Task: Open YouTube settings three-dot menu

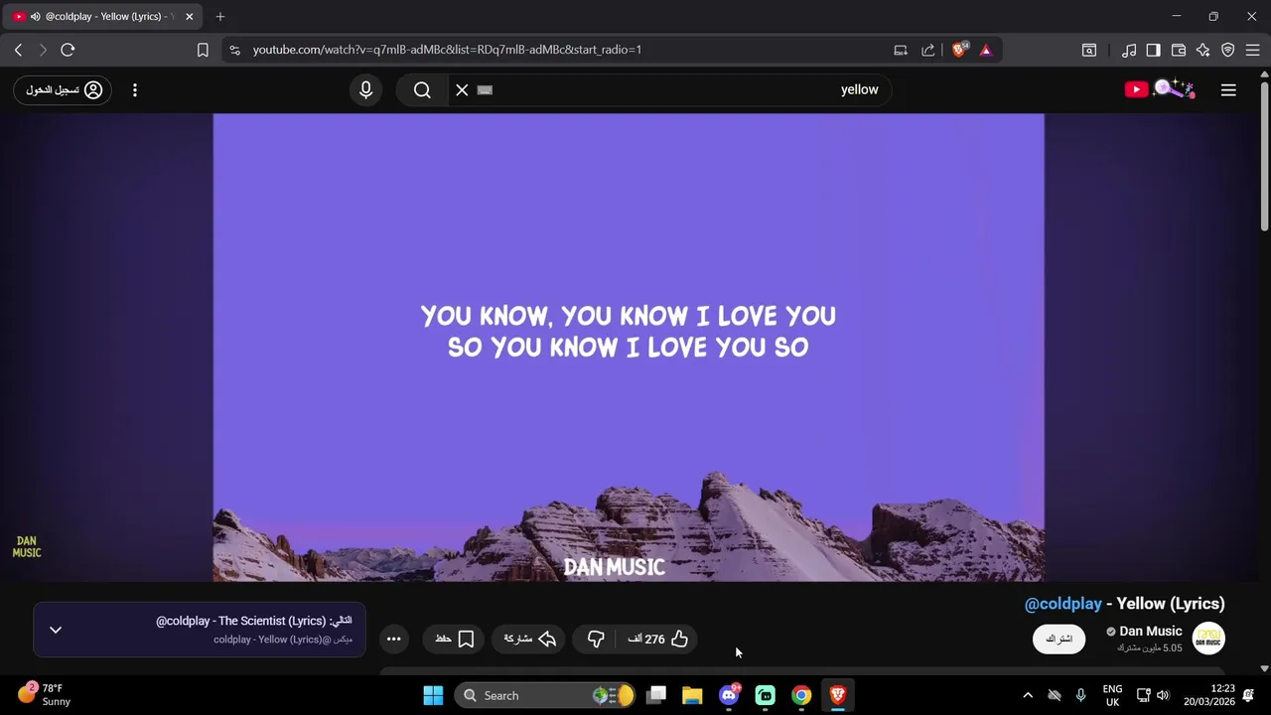Action: (135, 90)
